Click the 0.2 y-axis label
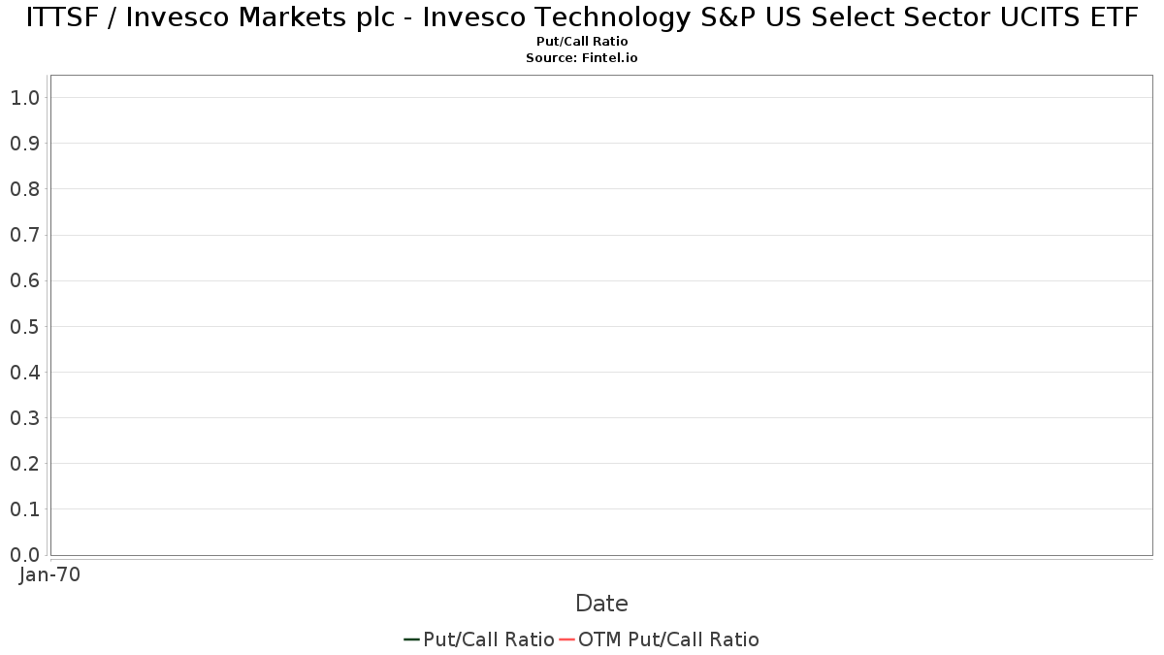Viewport: 1164px width, 655px height. pyautogui.click(x=24, y=464)
